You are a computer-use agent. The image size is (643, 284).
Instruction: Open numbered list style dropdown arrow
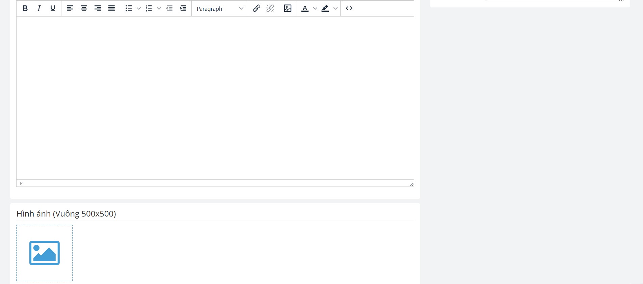[159, 8]
